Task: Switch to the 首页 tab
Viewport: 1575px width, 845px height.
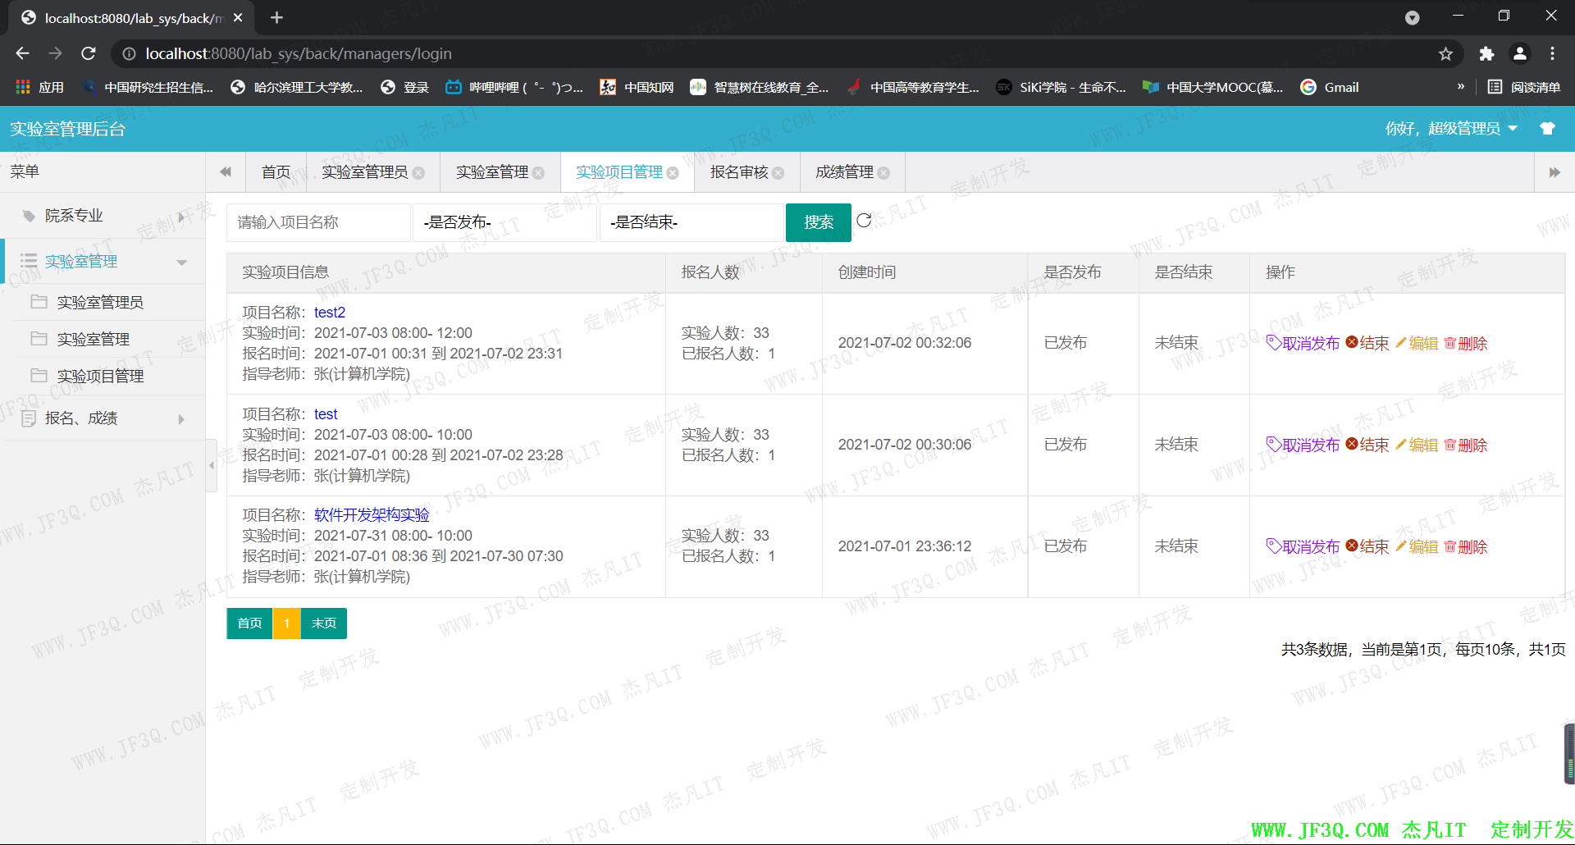Action: point(276,172)
